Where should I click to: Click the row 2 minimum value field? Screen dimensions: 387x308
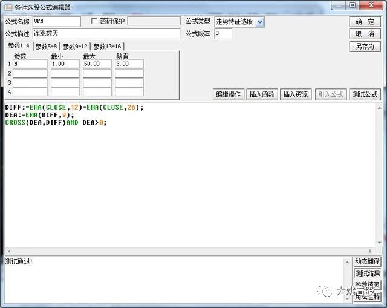coord(65,73)
